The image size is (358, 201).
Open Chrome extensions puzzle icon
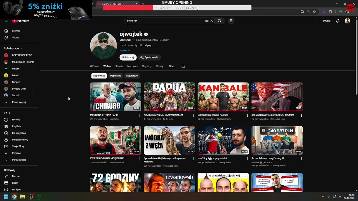point(331,12)
